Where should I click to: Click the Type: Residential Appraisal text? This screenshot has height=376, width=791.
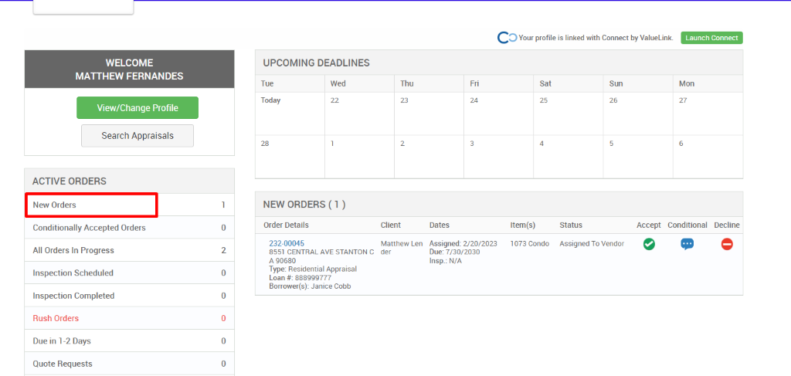click(x=313, y=269)
